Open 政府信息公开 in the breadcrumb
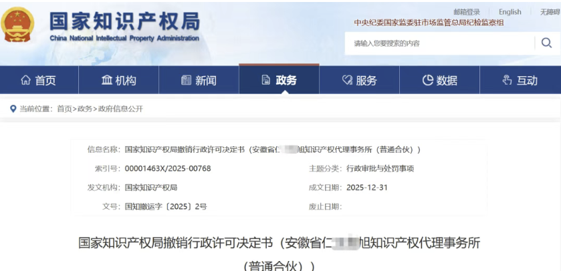Viewport: 561px width, 271px height. [x=120, y=109]
